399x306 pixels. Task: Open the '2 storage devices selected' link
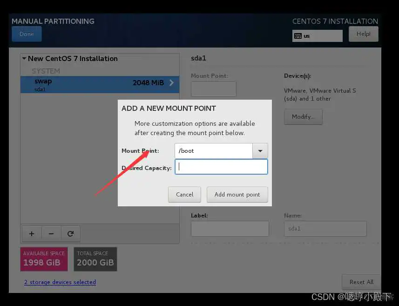tap(60, 282)
